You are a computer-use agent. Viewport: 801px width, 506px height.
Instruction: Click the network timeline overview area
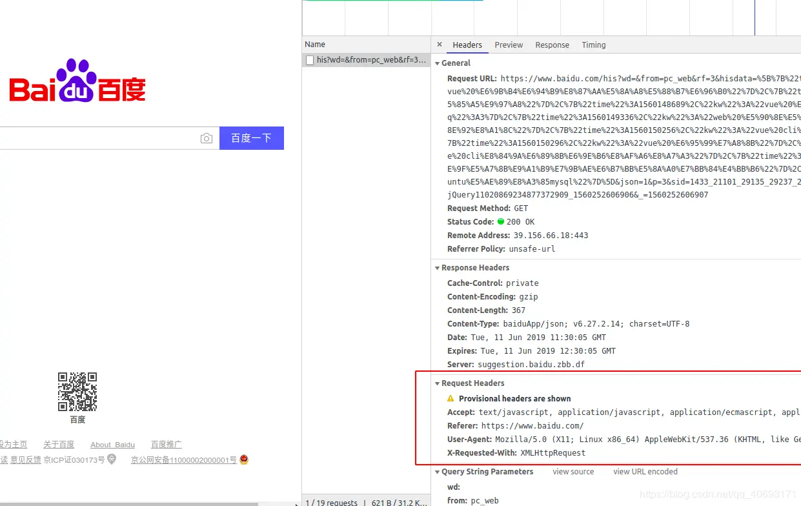tap(551, 17)
